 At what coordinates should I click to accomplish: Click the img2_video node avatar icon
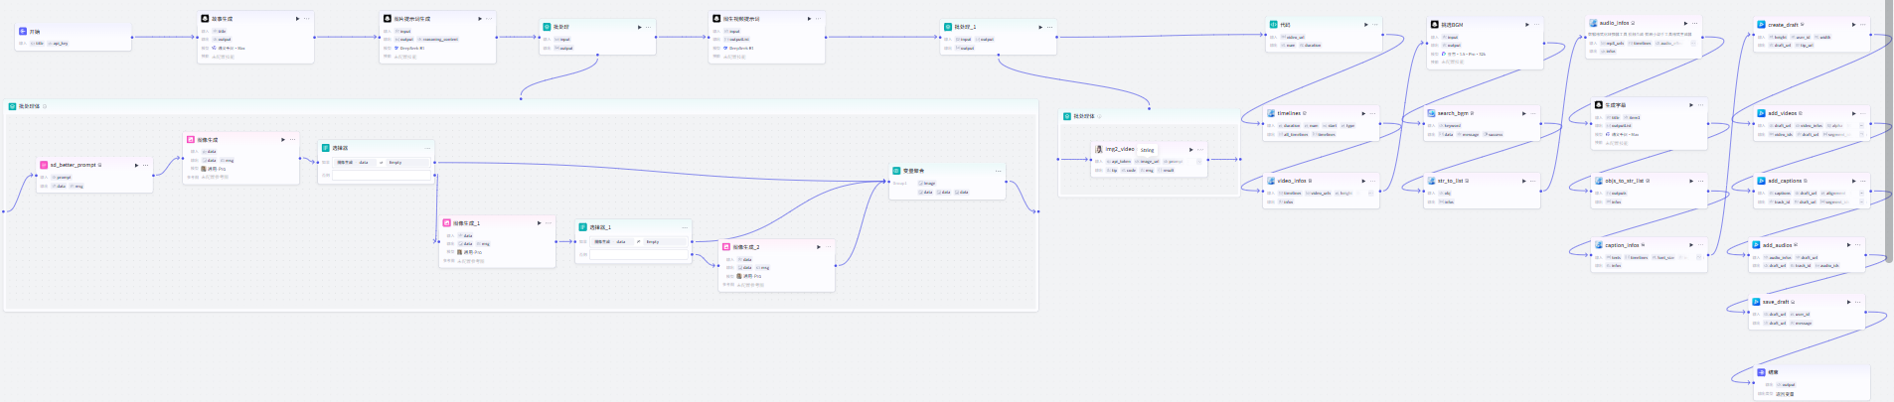(x=1099, y=149)
